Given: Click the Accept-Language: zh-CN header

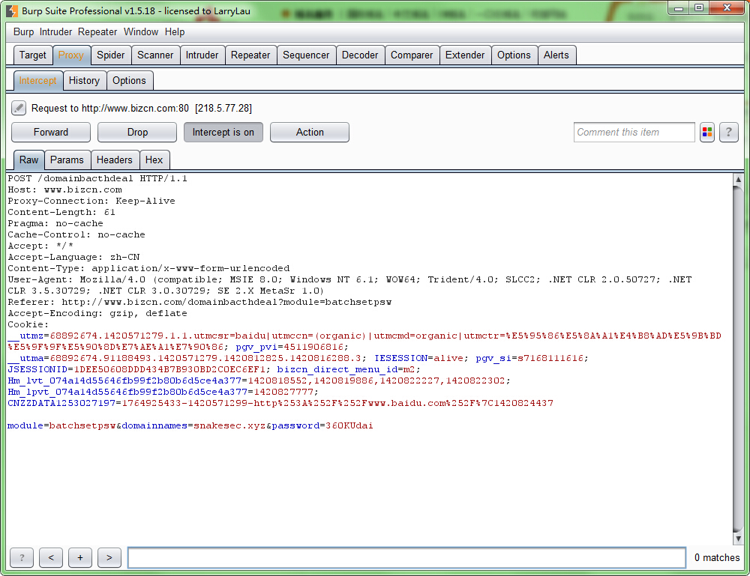Looking at the screenshot, I should click(73, 257).
